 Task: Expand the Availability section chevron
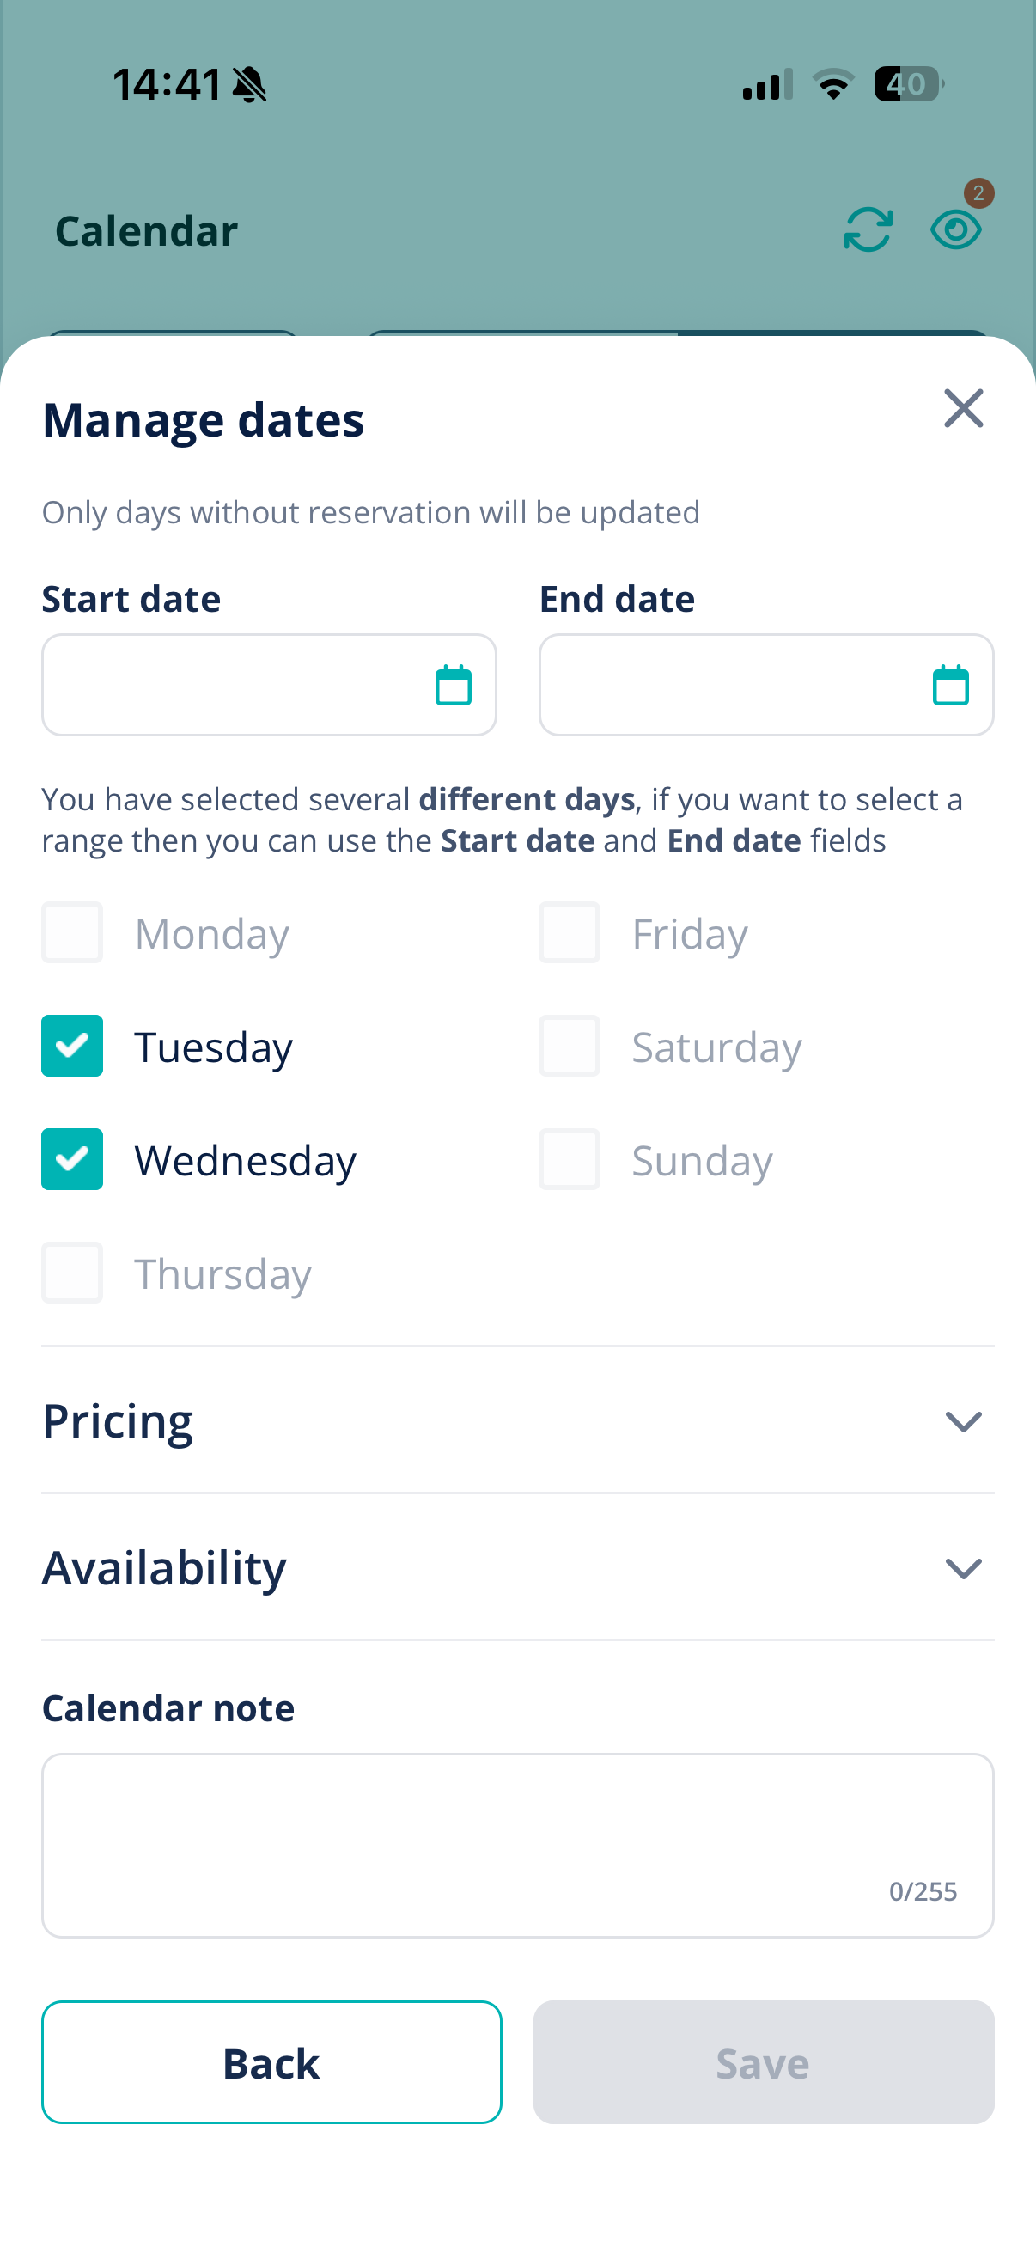coord(964,1568)
